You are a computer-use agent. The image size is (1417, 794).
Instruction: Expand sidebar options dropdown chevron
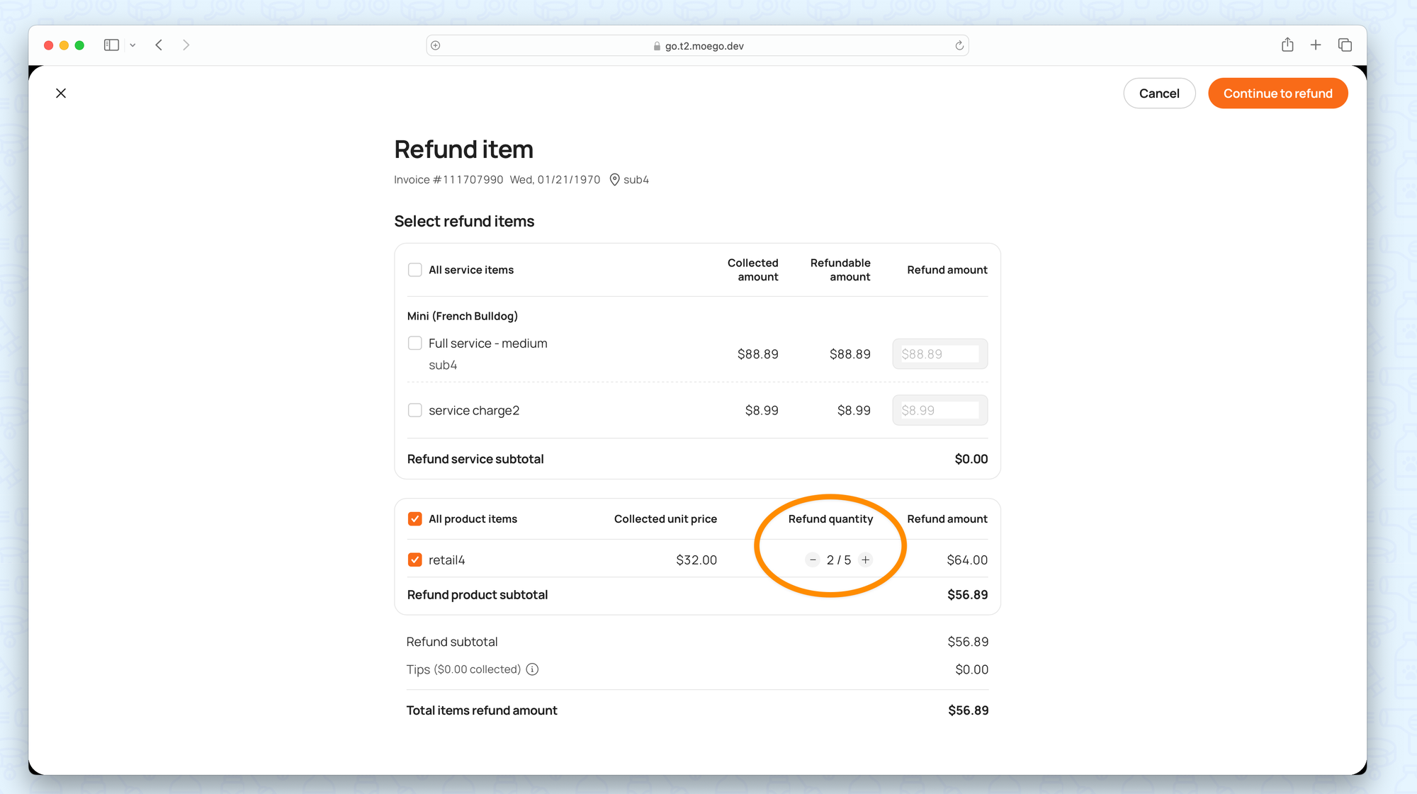pyautogui.click(x=132, y=45)
